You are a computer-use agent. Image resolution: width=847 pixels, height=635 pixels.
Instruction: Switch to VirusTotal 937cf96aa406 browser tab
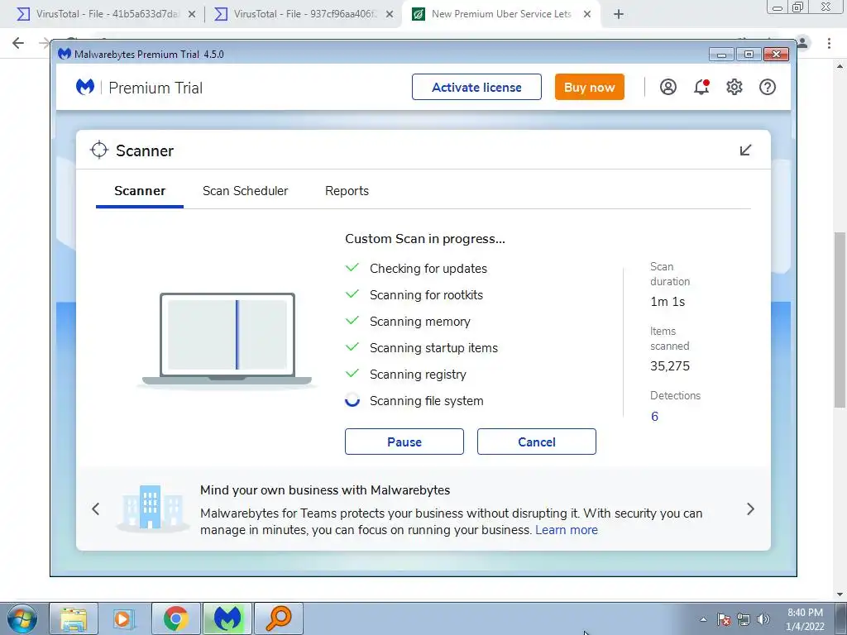tap(304, 14)
